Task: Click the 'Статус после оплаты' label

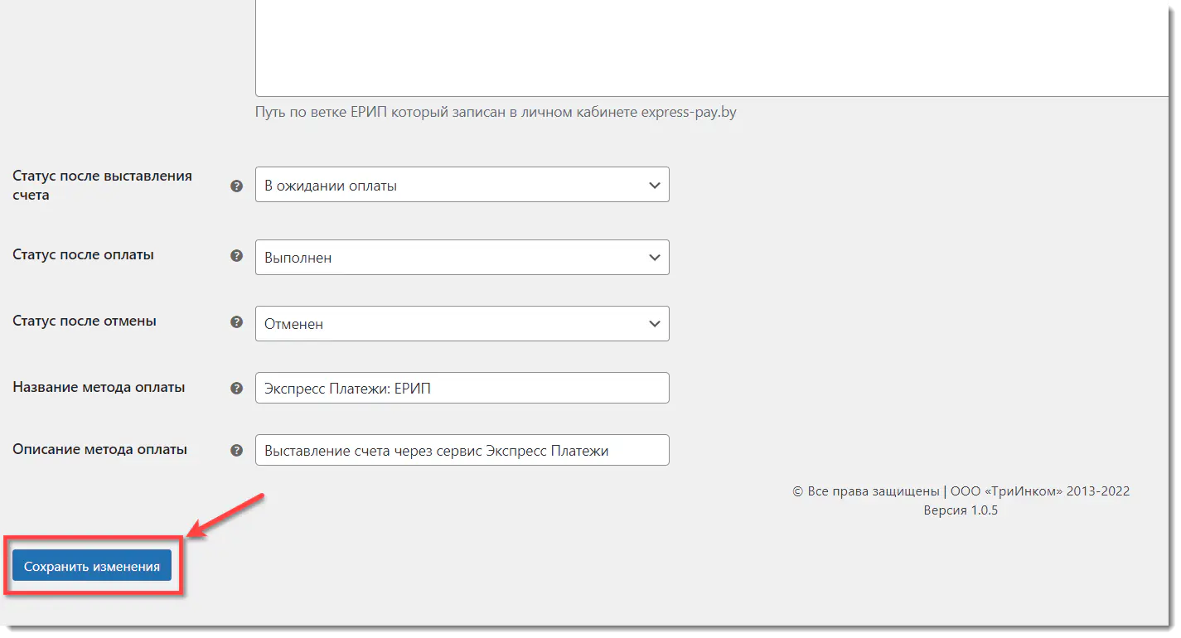Action: pos(83,255)
